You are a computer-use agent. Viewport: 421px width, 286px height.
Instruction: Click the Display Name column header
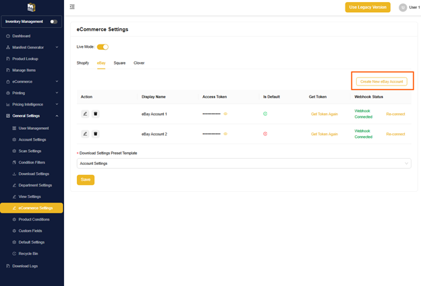[x=154, y=97]
